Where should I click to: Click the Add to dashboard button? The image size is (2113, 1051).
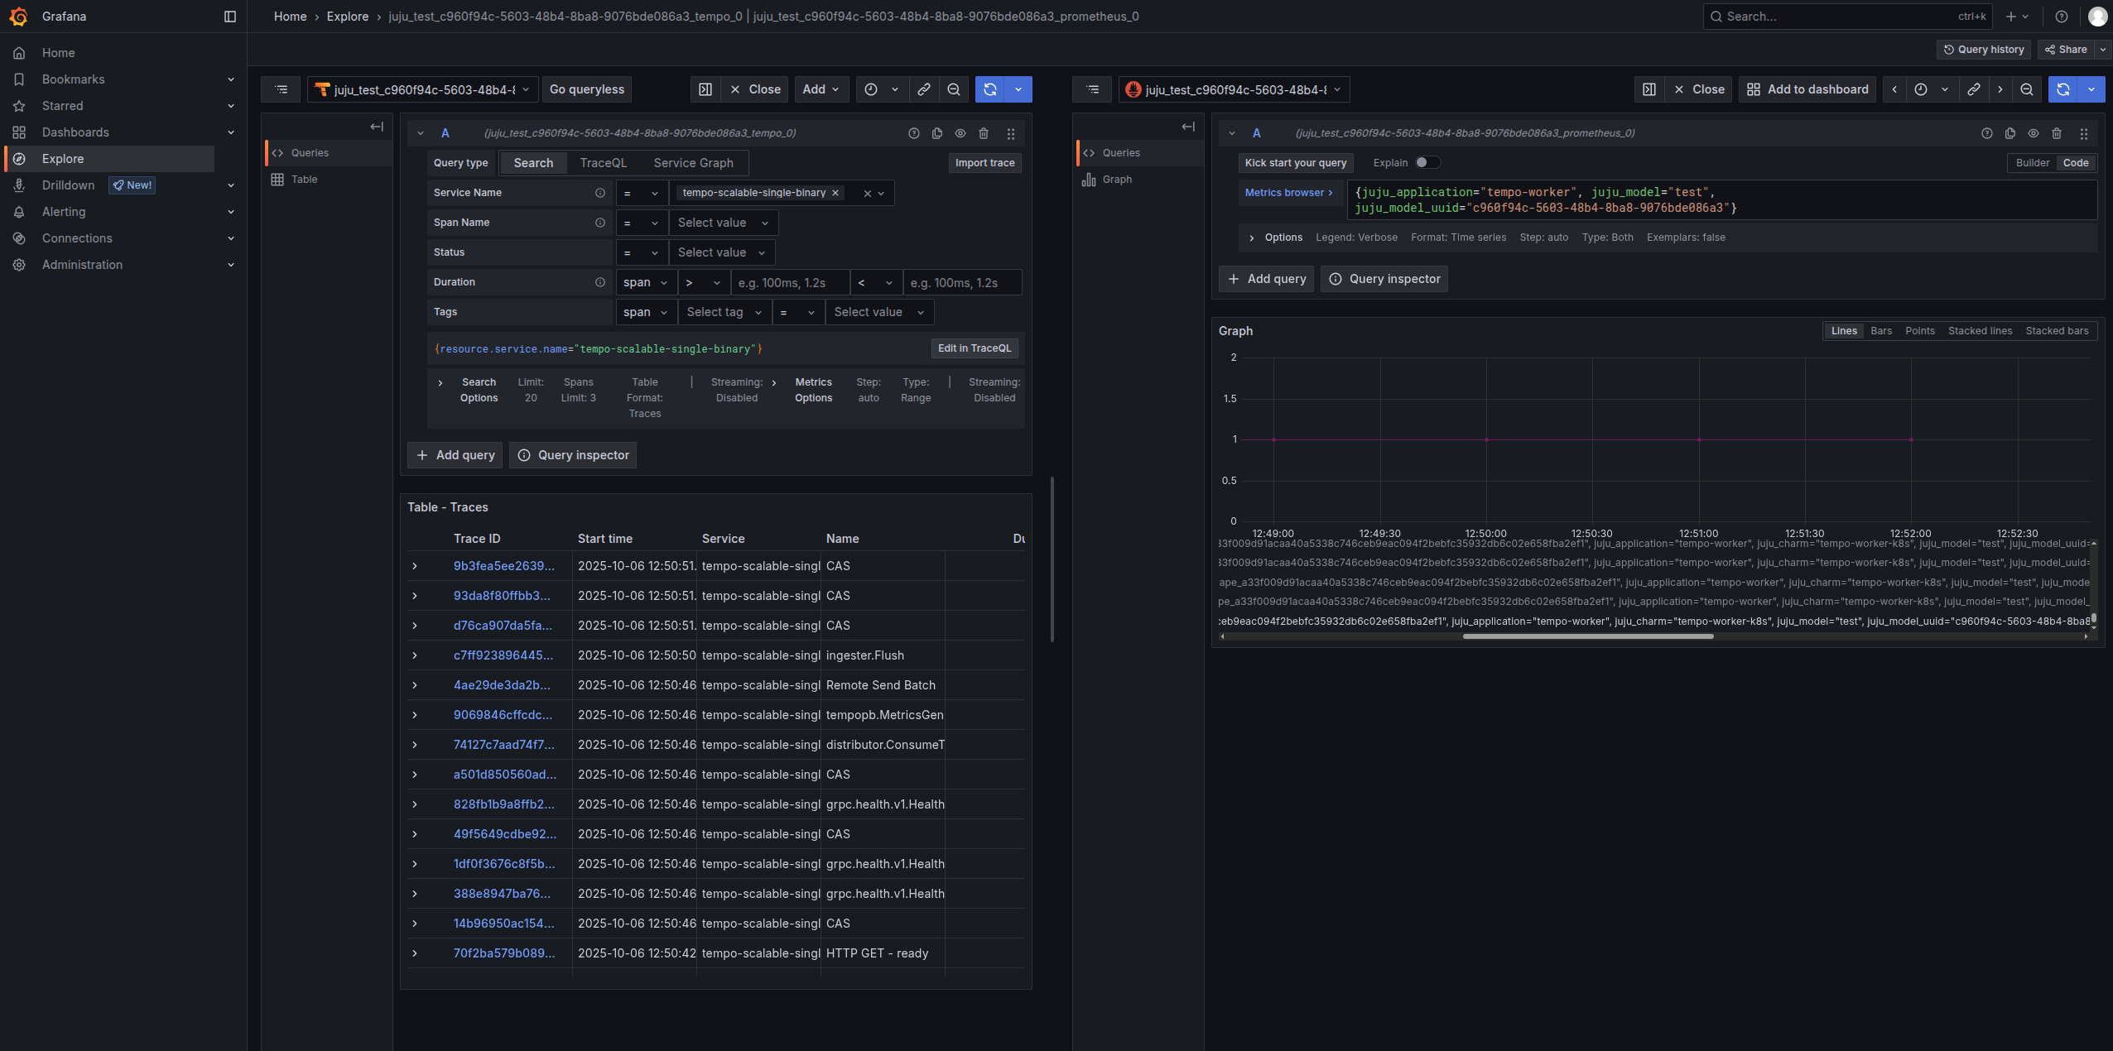pos(1808,89)
